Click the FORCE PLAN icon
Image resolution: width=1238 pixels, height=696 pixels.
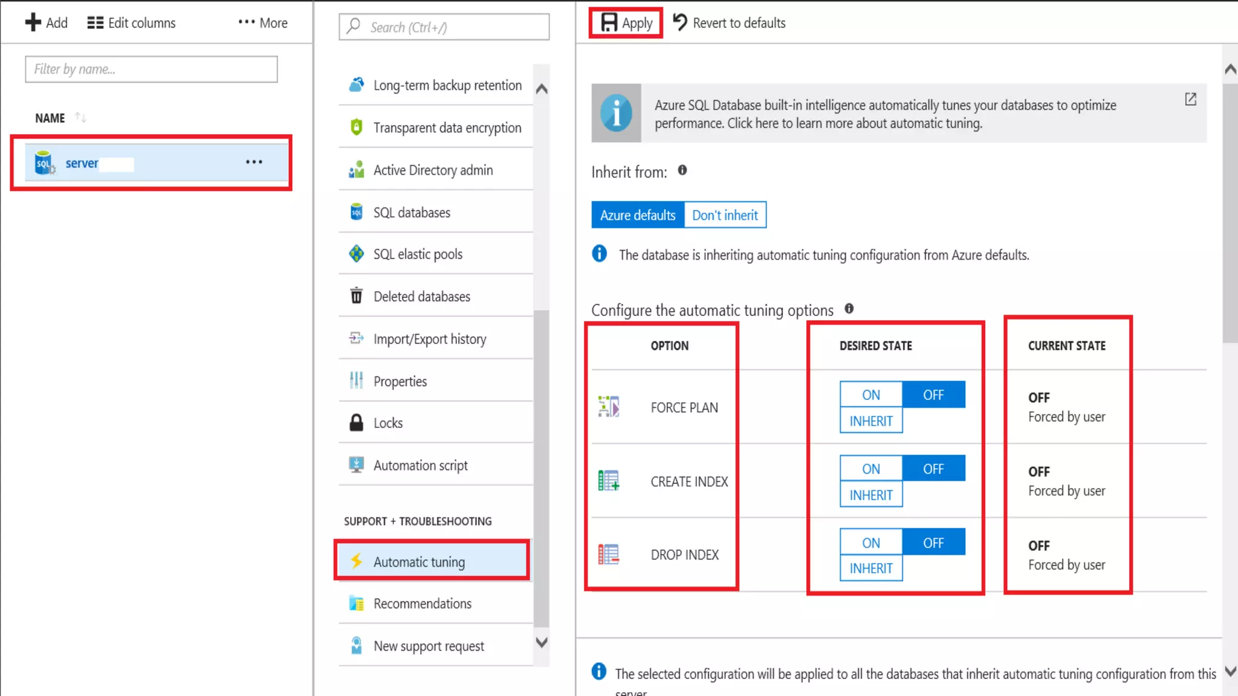pyautogui.click(x=609, y=407)
